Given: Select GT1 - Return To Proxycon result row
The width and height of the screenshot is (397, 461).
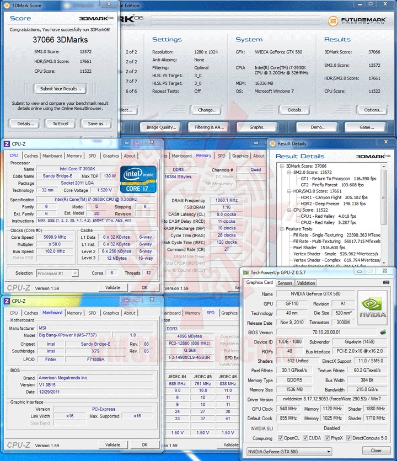Looking at the screenshot, I should click(338, 179).
